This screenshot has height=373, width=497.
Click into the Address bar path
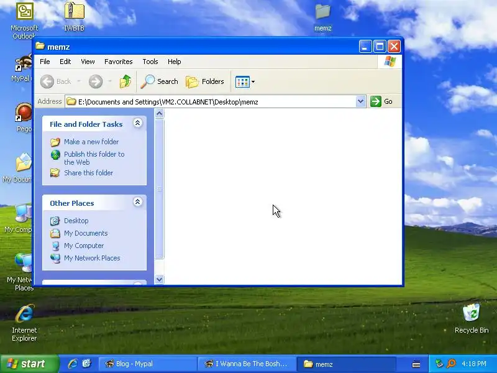pos(210,101)
